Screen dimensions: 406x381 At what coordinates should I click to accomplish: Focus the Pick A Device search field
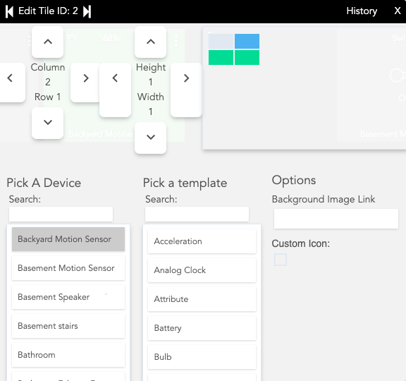[61, 214]
